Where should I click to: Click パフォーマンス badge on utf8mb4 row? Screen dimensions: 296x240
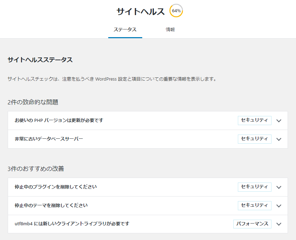point(252,224)
